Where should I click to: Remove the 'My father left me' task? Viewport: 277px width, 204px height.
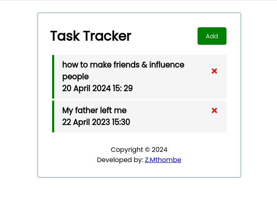pos(214,111)
